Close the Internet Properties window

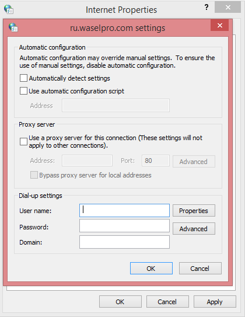[228, 8]
